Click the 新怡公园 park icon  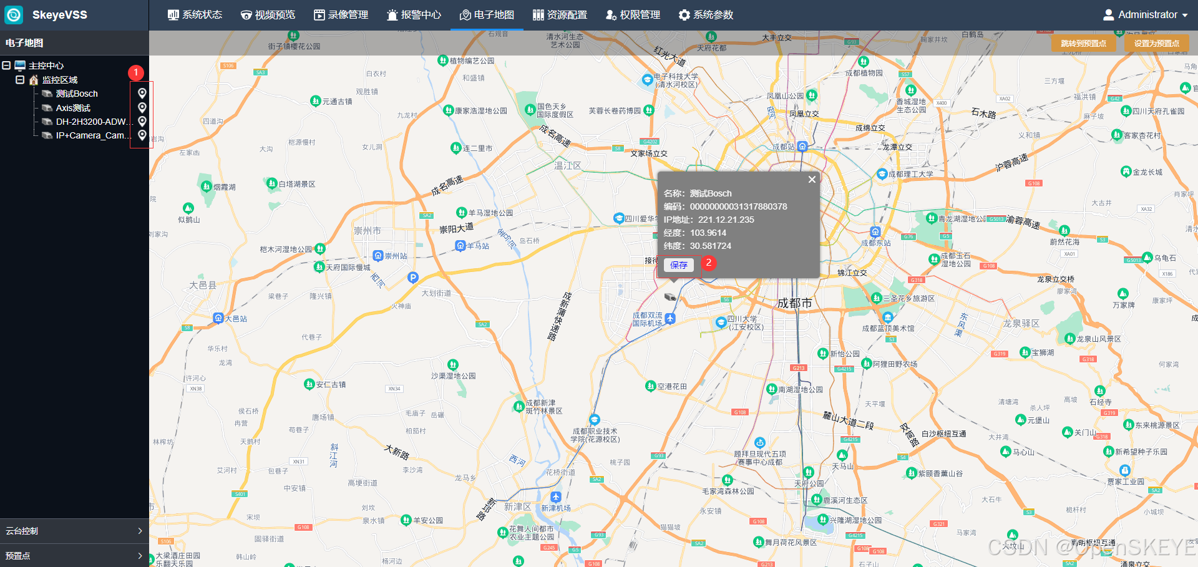coord(823,353)
